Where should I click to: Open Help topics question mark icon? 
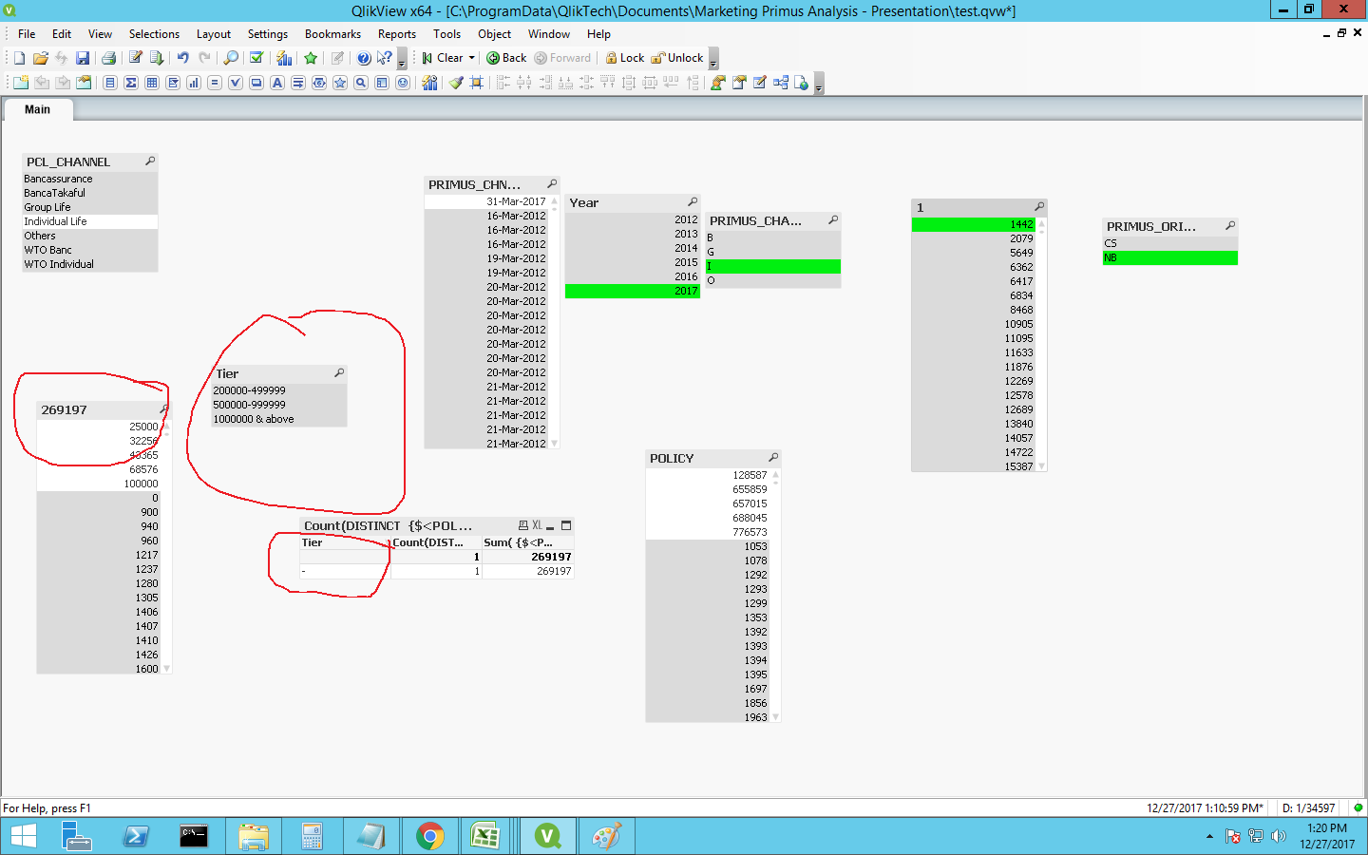coord(364,58)
